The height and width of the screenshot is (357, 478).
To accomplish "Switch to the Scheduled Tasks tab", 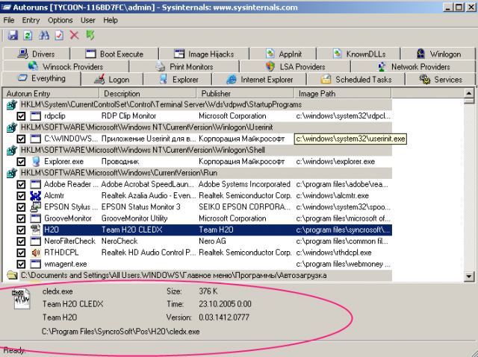I will (x=356, y=80).
